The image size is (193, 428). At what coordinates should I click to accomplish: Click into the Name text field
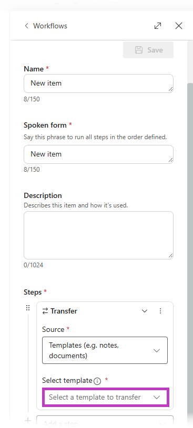pyautogui.click(x=98, y=83)
